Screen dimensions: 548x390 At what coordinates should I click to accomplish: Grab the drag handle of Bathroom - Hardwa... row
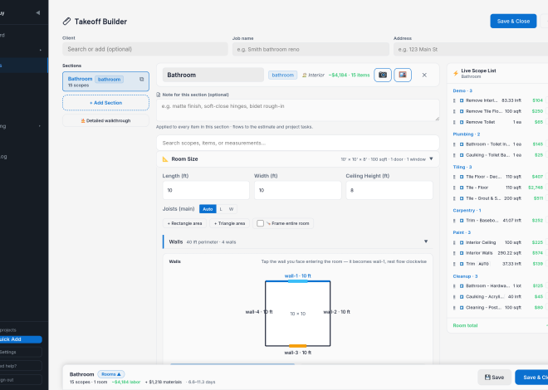coord(454,286)
